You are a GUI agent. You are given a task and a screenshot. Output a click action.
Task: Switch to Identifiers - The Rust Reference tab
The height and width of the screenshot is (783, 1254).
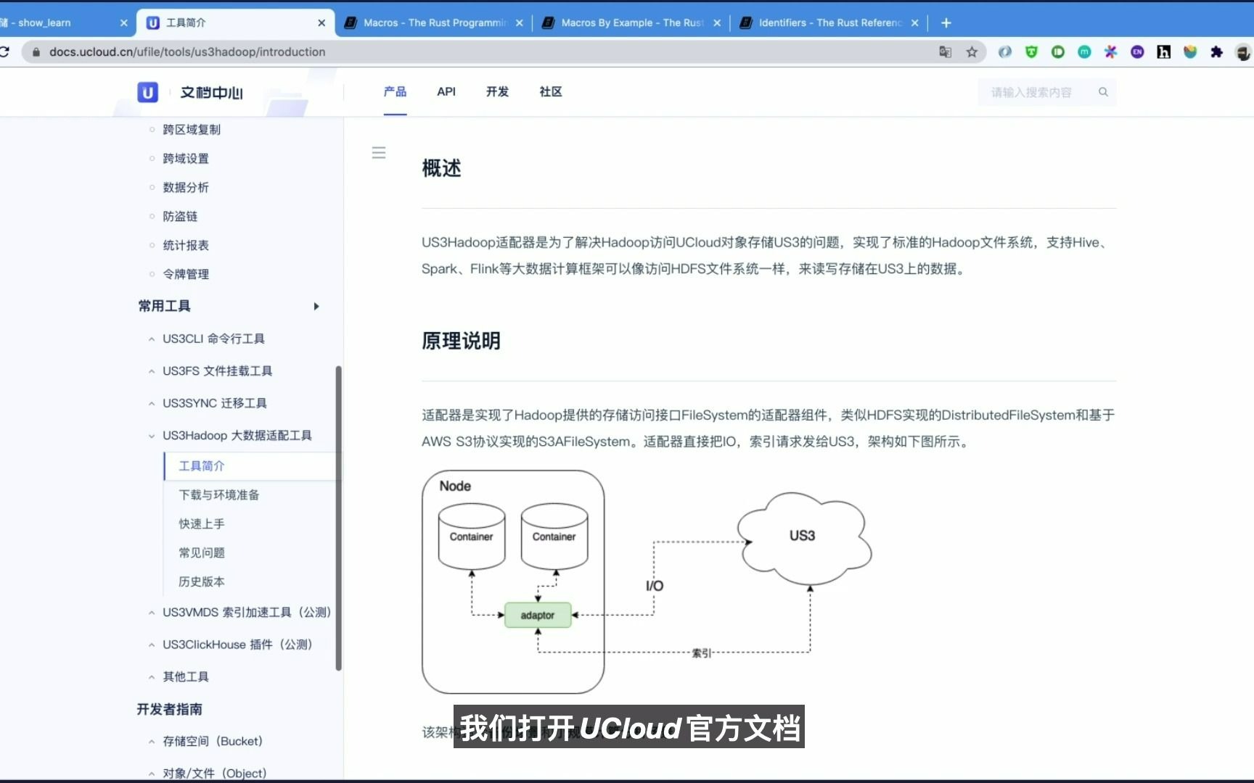tap(829, 23)
